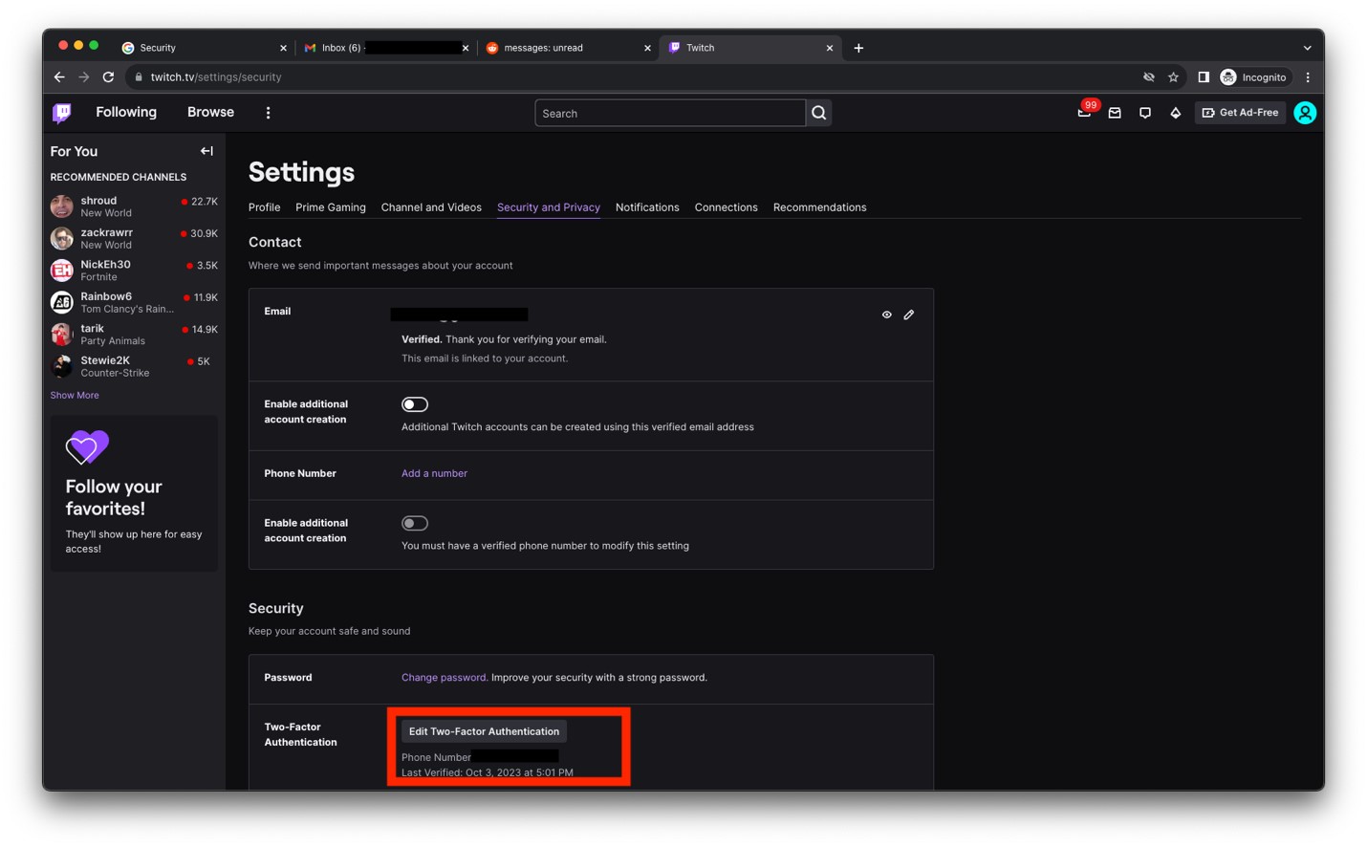Image resolution: width=1367 pixels, height=847 pixels.
Task: Click the "Last Verified: Oct 3, 2023 at 5:01 PM" text
Action: [x=488, y=772]
